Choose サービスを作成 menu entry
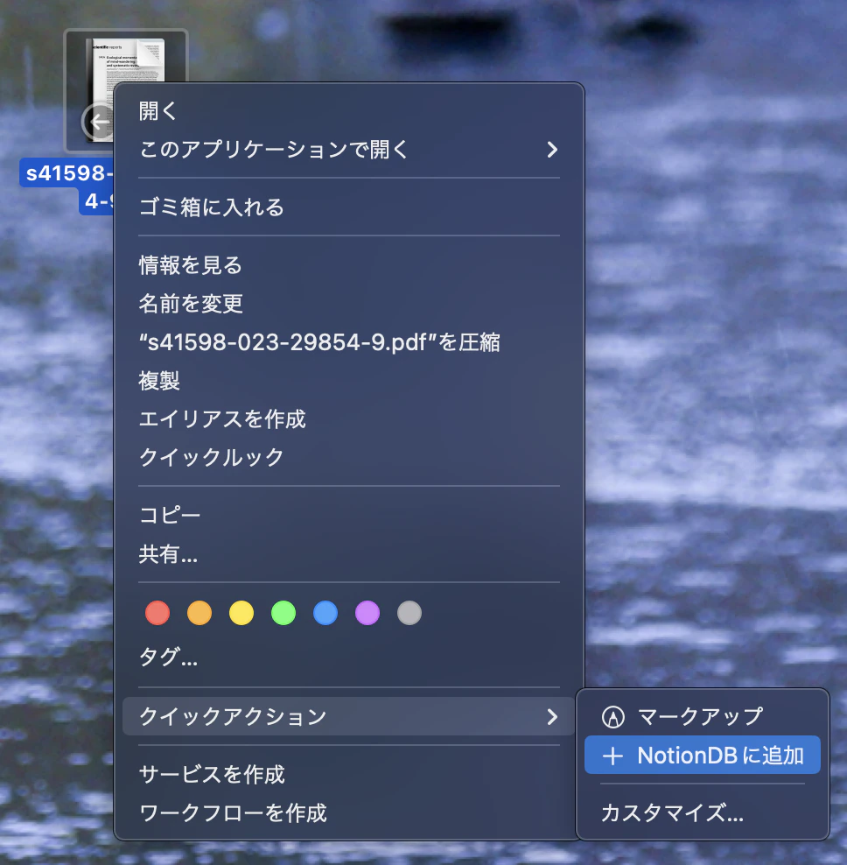847x865 pixels. pos(348,775)
